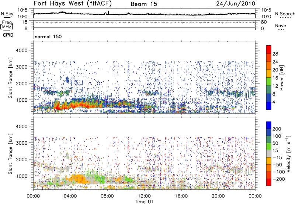Click the '100' label on velocity colorbar
The image size is (295, 204).
point(277,136)
